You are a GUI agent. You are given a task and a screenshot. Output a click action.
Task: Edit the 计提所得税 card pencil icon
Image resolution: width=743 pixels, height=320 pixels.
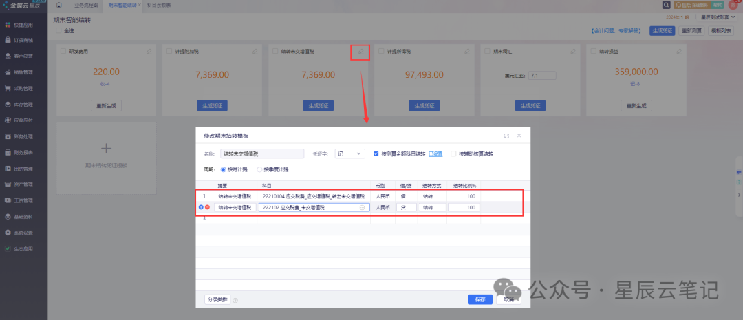click(467, 51)
